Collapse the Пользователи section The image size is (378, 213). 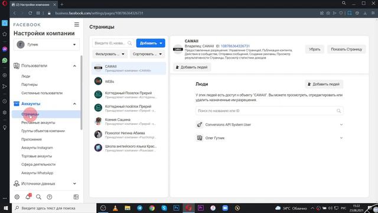(74, 66)
